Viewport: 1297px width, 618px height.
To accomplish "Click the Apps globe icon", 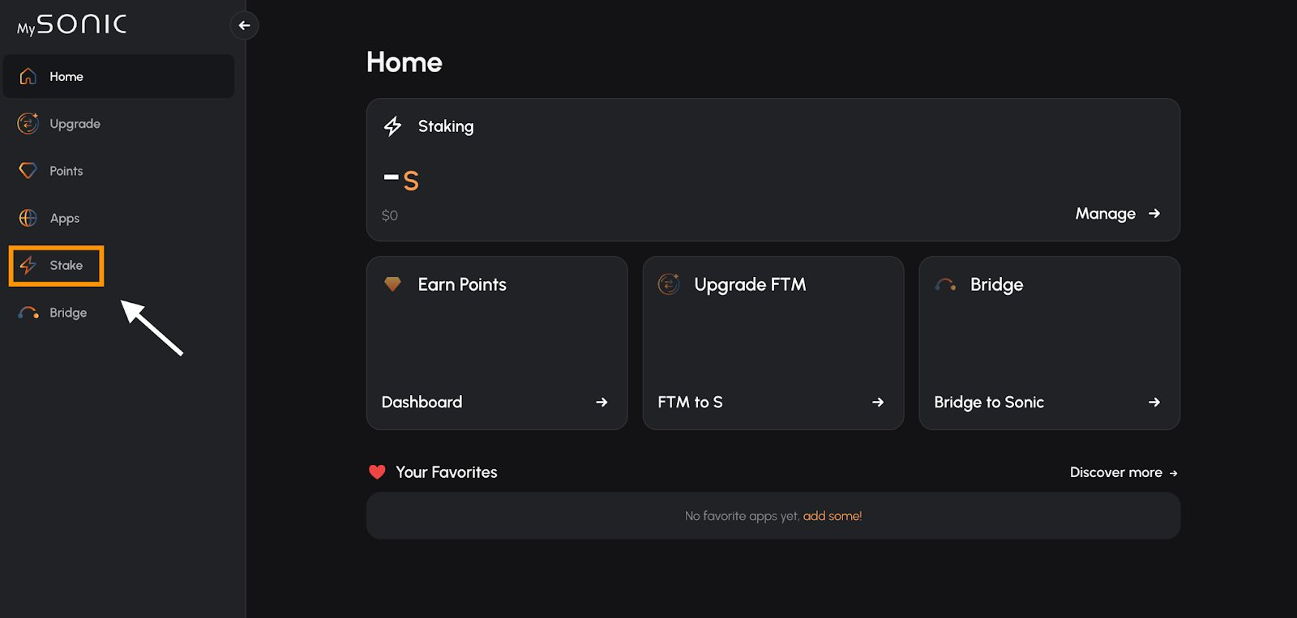I will [x=28, y=218].
